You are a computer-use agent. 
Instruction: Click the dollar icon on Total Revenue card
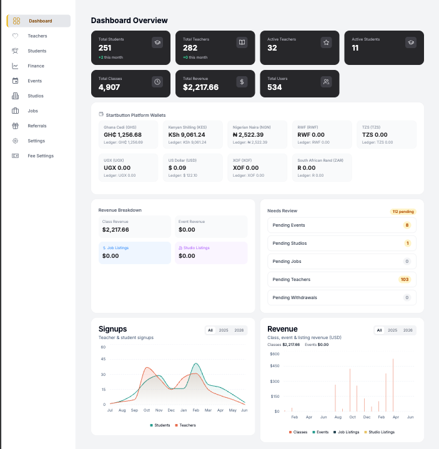click(x=242, y=82)
